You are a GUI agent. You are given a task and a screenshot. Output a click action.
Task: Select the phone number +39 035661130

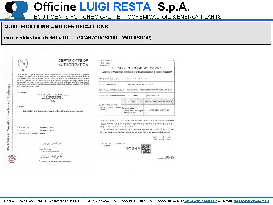[x=123, y=201]
